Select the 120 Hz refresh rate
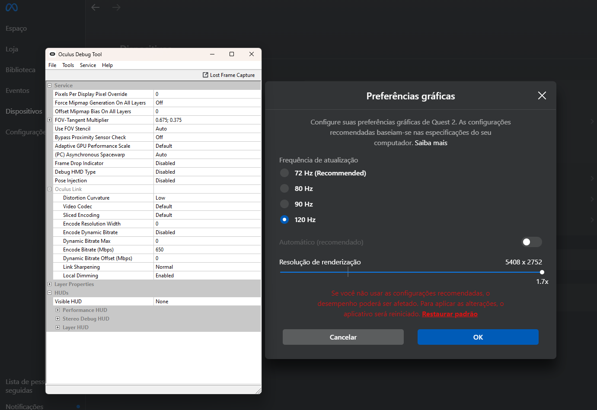The image size is (597, 410). [284, 219]
